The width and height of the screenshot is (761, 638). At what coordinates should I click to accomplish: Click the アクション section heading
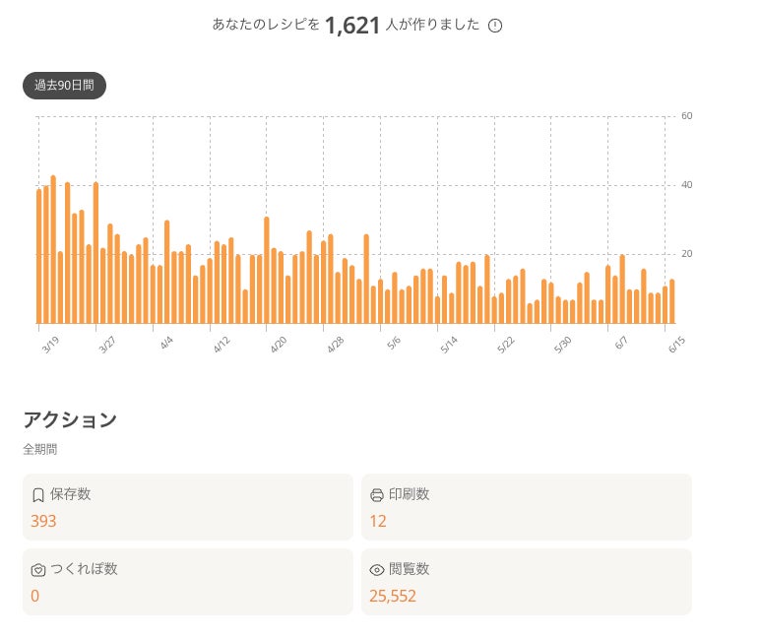[x=70, y=419]
